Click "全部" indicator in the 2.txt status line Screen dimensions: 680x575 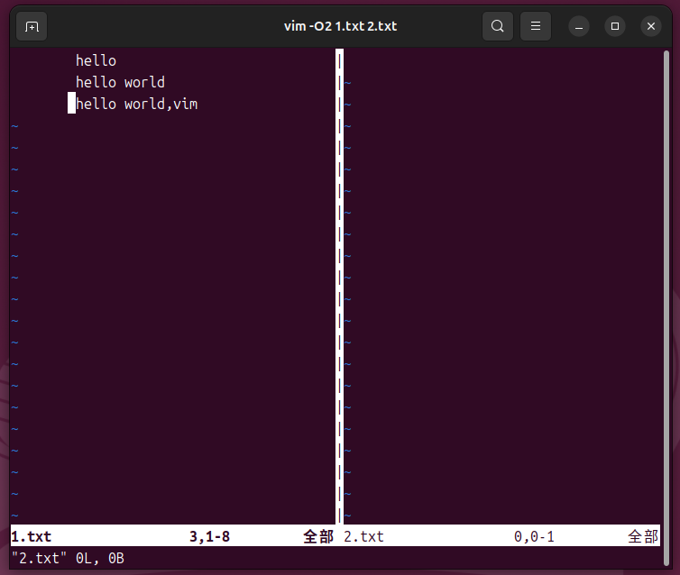(643, 536)
